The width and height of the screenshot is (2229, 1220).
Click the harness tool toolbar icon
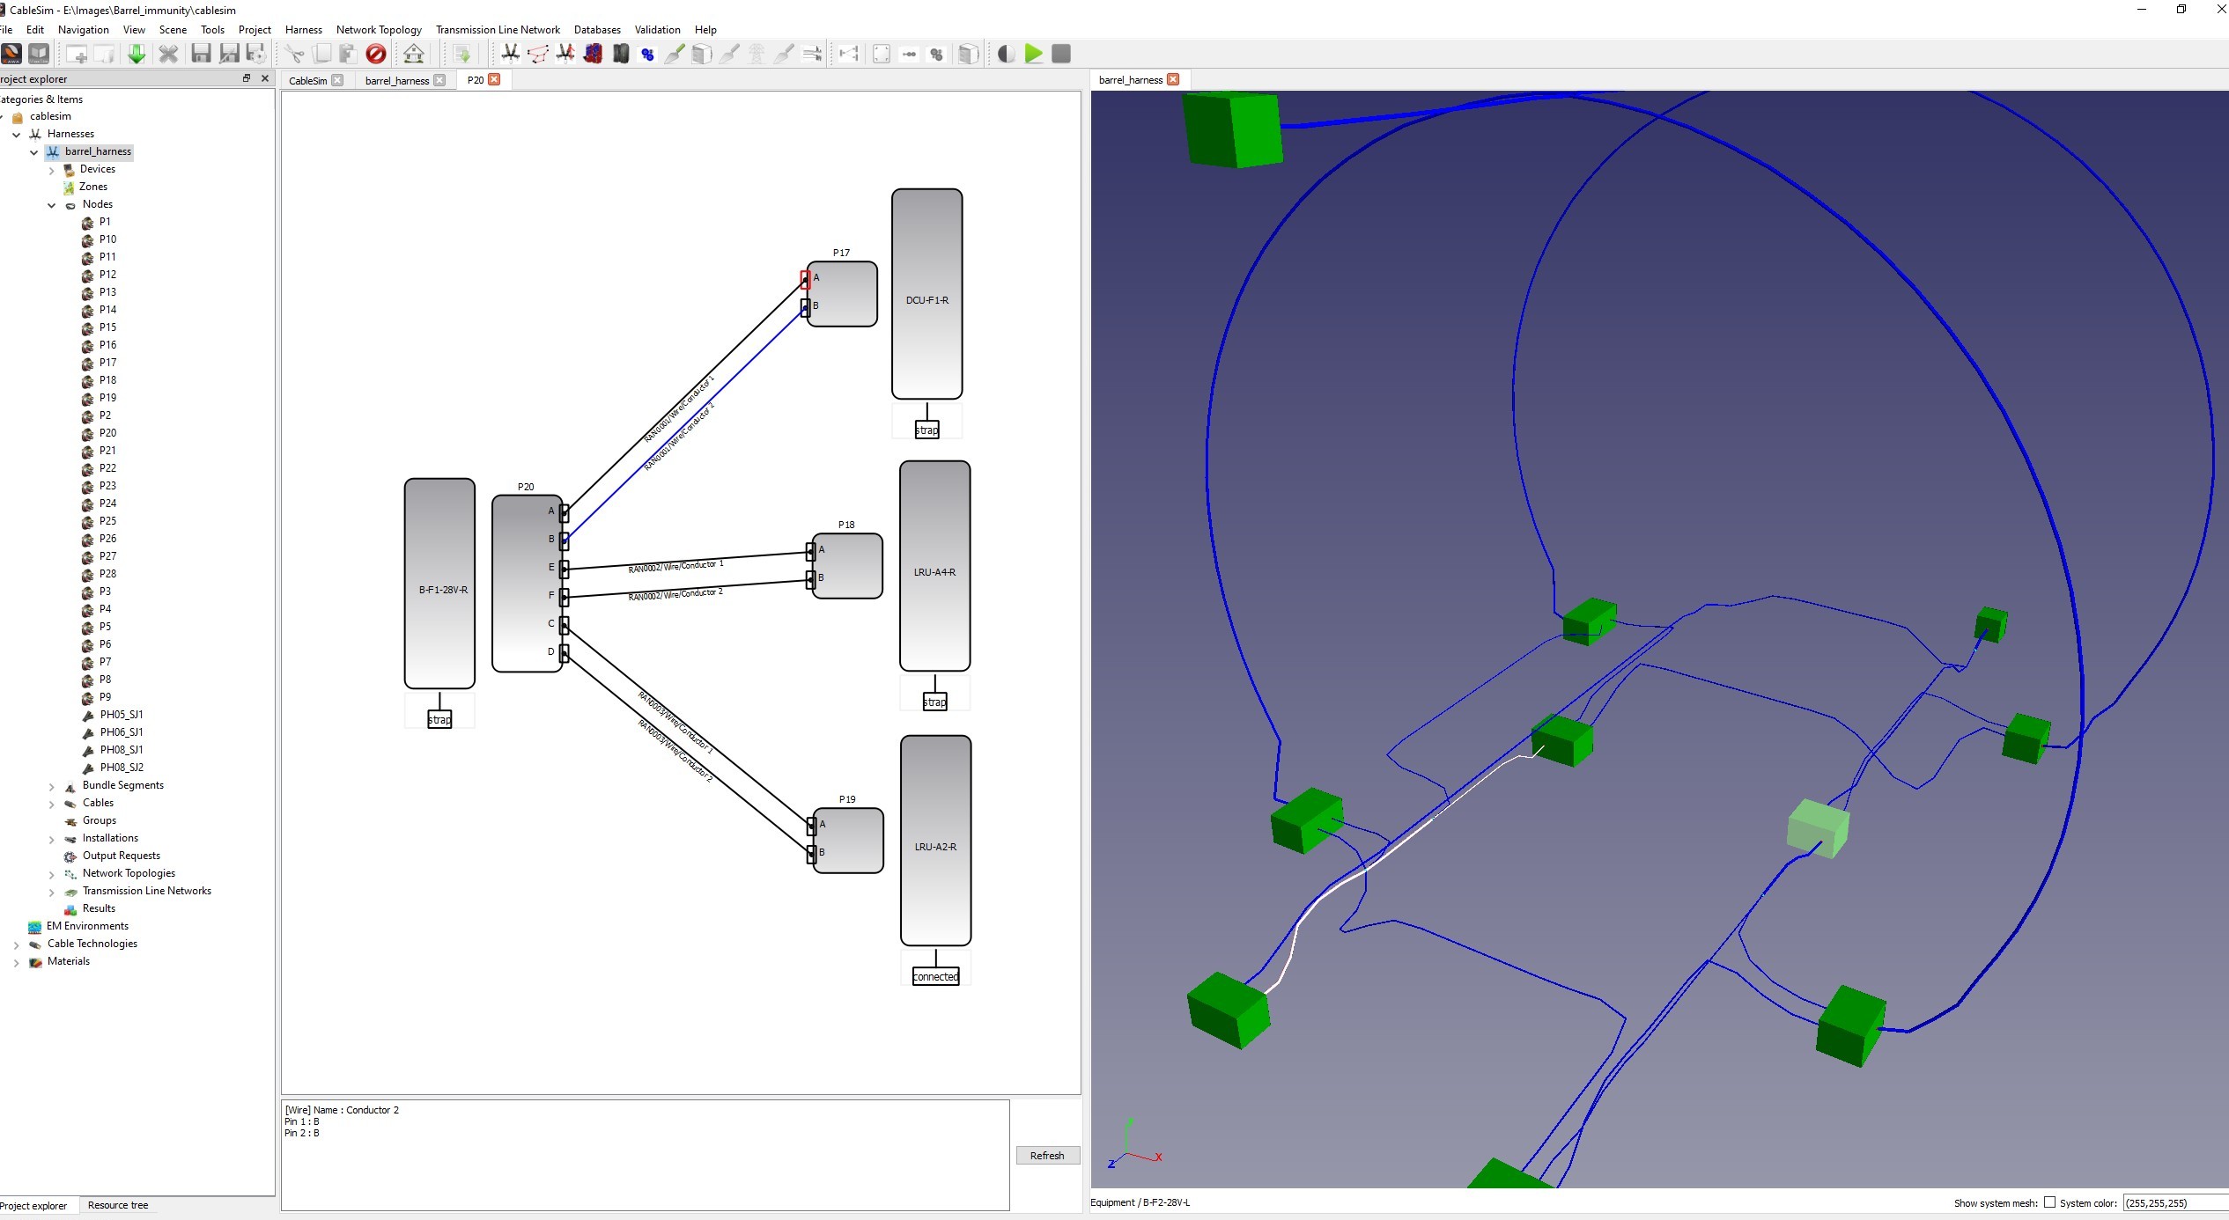coord(510,54)
